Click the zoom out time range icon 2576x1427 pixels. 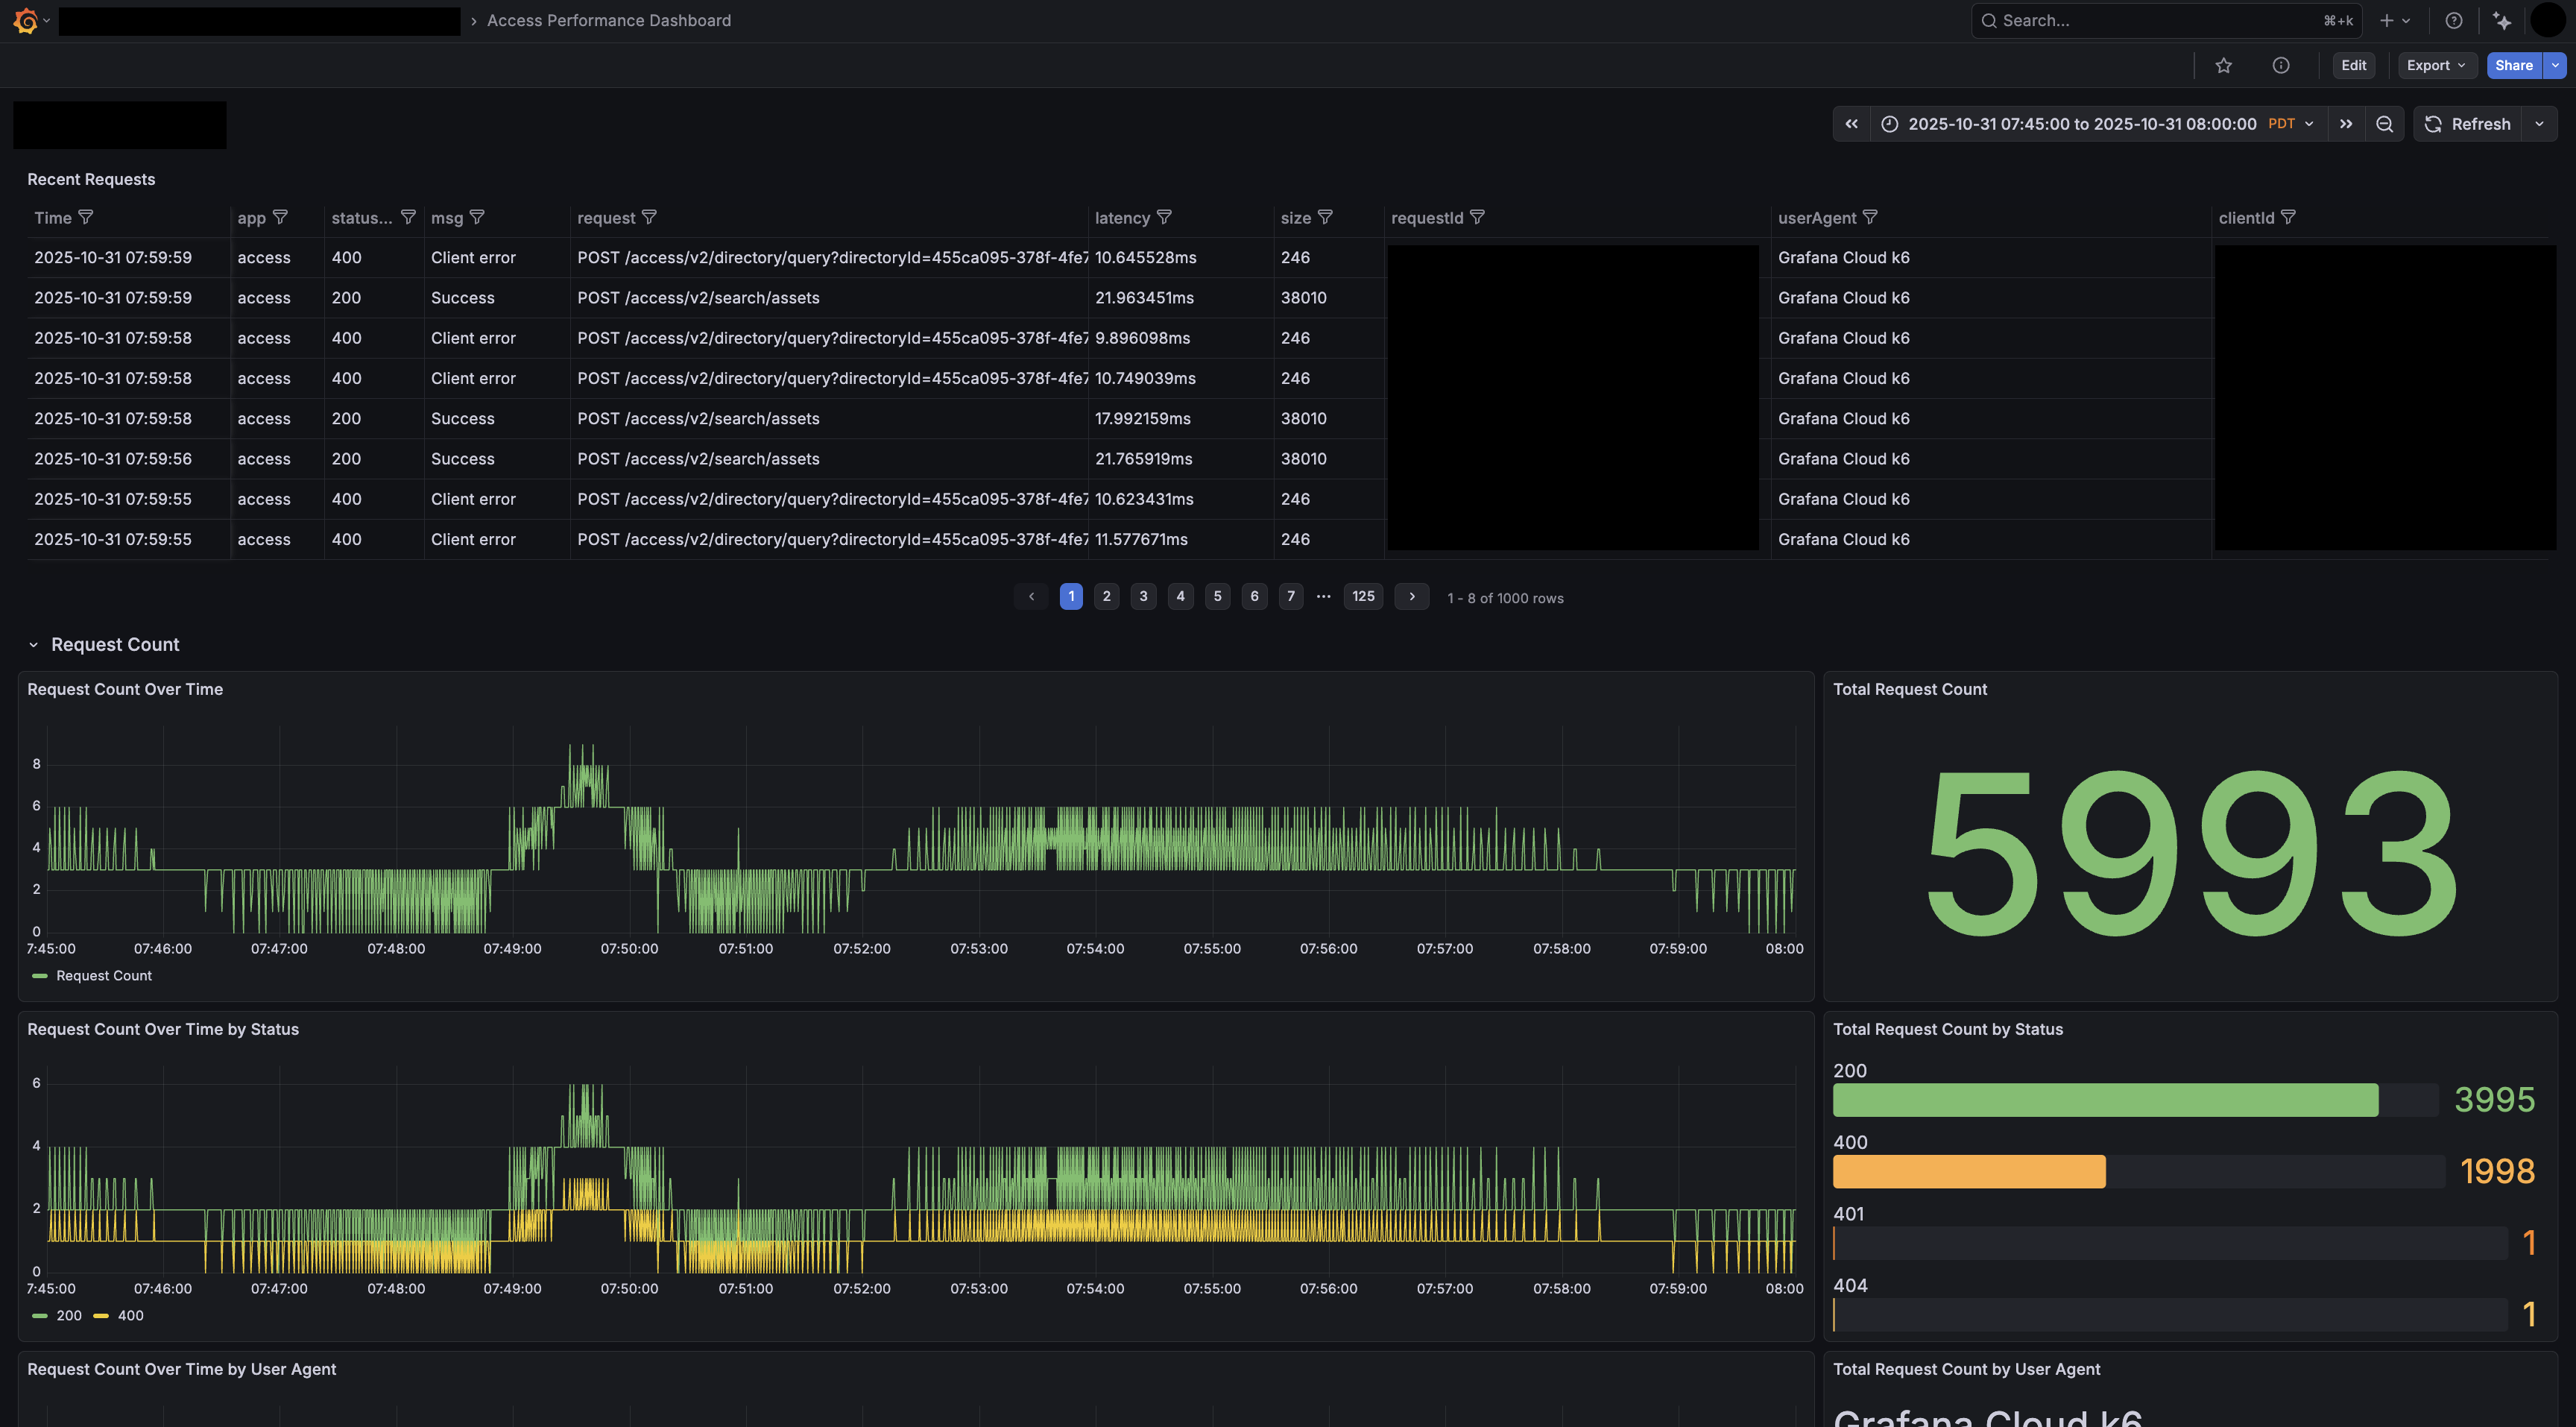point(2384,124)
